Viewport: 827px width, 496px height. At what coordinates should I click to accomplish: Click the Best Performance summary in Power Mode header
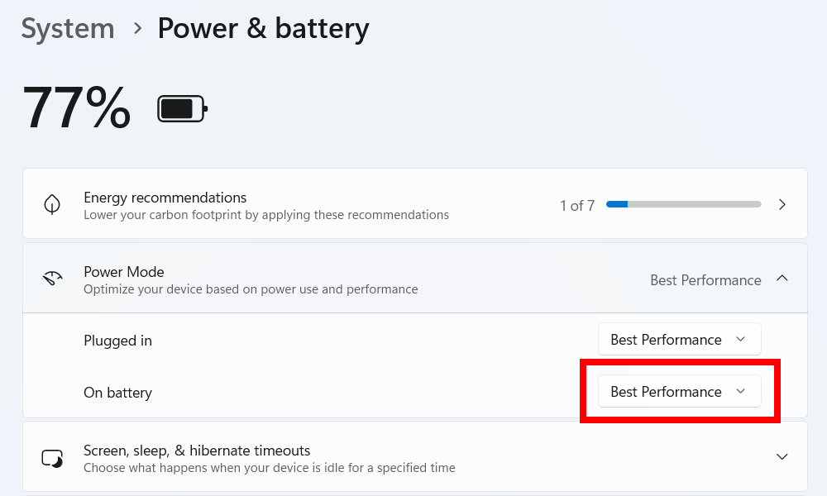705,280
